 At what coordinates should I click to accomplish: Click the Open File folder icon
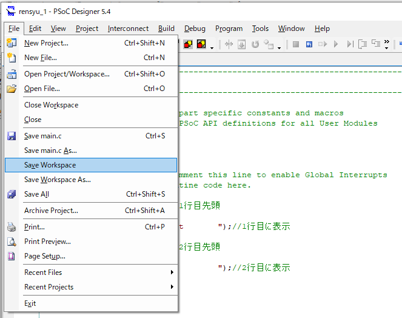click(x=12, y=89)
